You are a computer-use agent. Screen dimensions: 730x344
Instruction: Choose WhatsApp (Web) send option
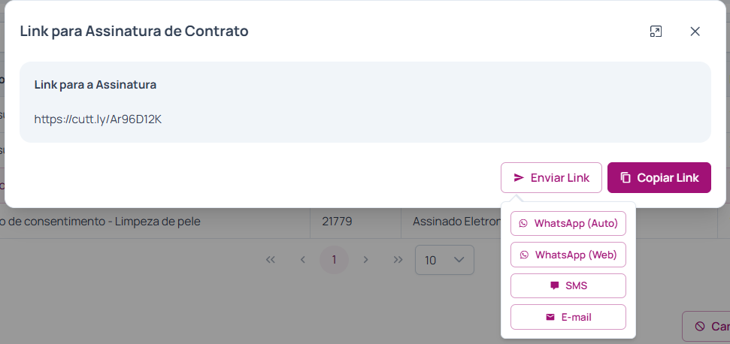(x=568, y=255)
